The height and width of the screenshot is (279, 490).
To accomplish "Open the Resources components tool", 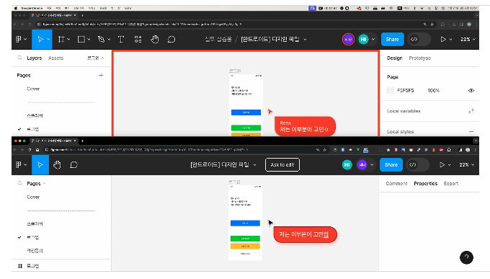I will point(138,40).
